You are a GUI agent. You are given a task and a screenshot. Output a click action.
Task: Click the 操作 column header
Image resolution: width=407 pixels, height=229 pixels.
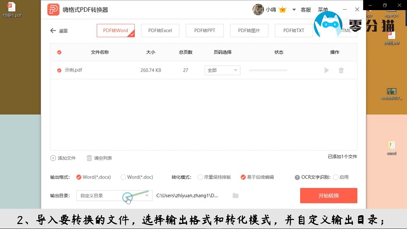tap(335, 52)
